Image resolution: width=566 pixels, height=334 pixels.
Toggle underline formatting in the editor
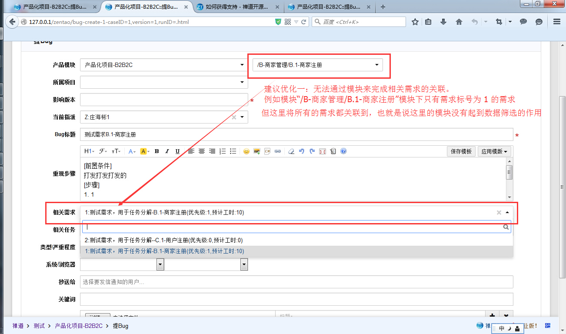point(177,151)
